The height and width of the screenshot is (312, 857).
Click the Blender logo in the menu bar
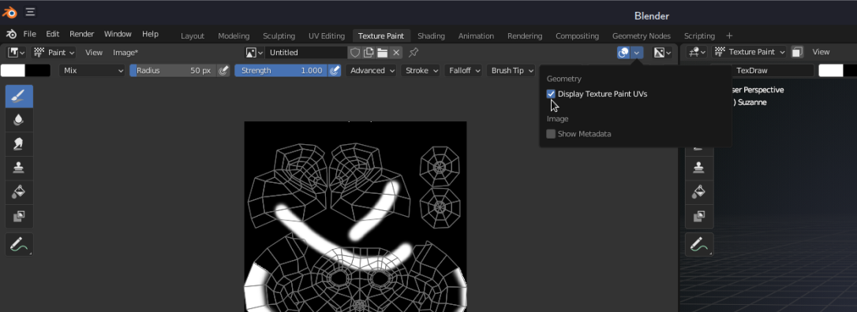12,34
